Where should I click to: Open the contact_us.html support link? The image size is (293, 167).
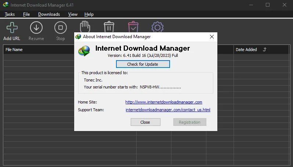[x=168, y=110]
